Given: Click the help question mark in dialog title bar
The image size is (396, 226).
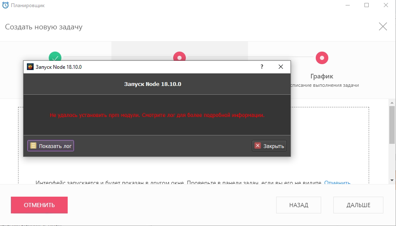Looking at the screenshot, I should 262,67.
